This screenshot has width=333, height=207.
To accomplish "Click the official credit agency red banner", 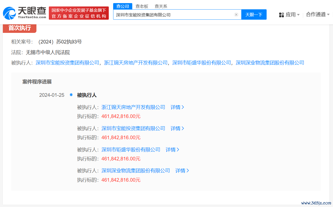I will pyautogui.click(x=79, y=13).
